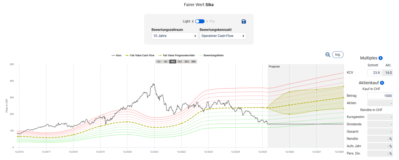Image resolution: width=399 pixels, height=160 pixels.
Task: Expand the Bewertungskennzahl dropdown
Action: 222,36
